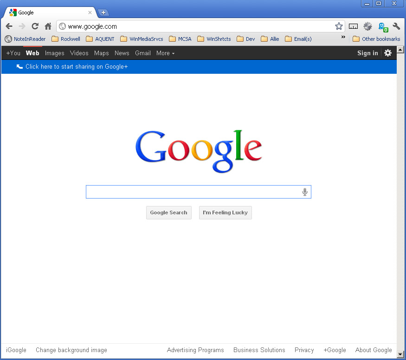
Task: Open the Chrome wrench menu
Action: point(396,26)
